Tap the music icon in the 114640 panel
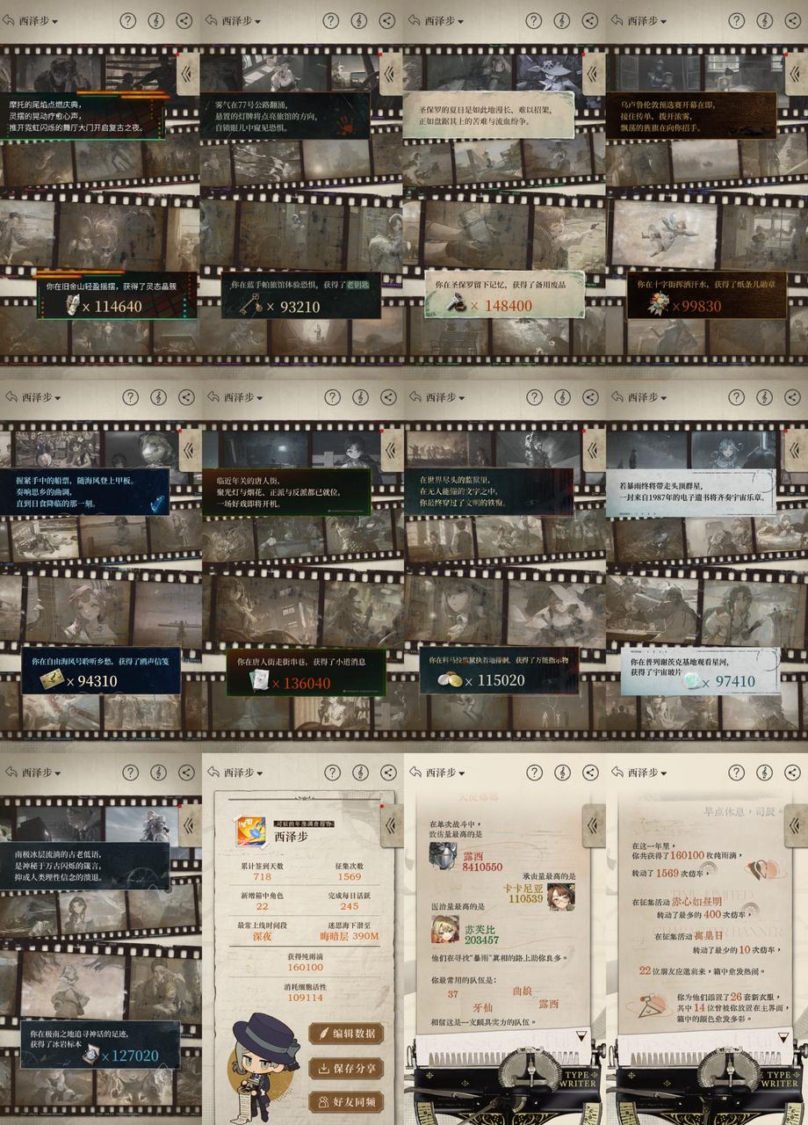Image resolution: width=808 pixels, height=1125 pixels. [x=157, y=20]
